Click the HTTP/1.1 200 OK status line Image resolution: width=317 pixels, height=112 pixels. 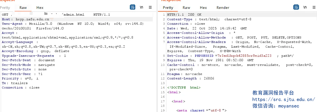click(184, 15)
